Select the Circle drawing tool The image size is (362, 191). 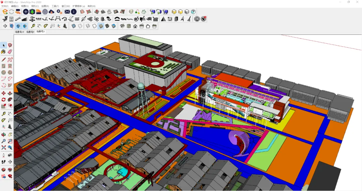coord(4,72)
